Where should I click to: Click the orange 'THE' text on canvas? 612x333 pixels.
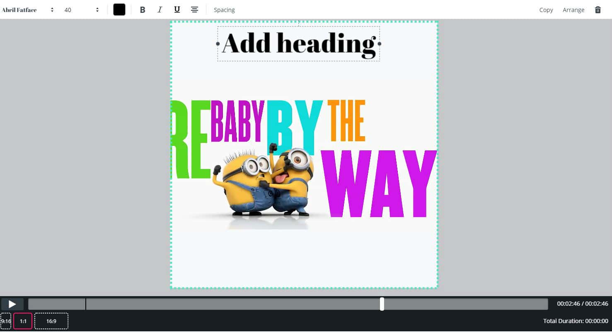click(x=346, y=121)
